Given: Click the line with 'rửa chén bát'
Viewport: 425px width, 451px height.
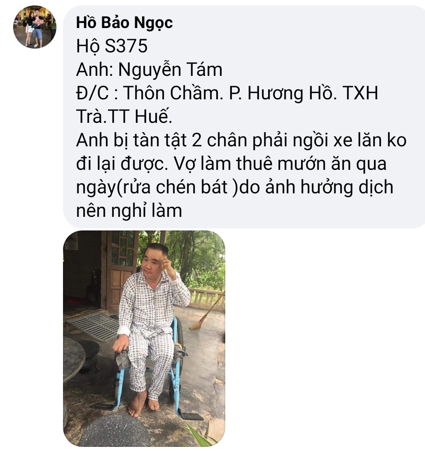Looking at the screenshot, I should [x=234, y=187].
